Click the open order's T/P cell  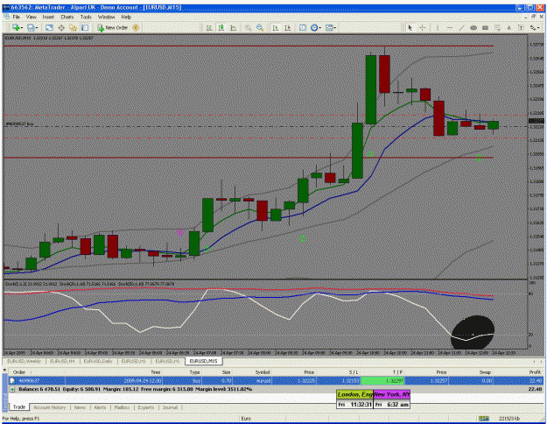click(x=383, y=380)
